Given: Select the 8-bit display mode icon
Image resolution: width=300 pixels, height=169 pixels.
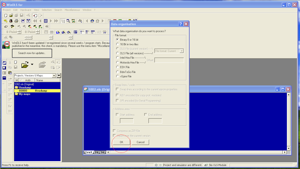Looking at the screenshot, I should [x=82, y=32].
